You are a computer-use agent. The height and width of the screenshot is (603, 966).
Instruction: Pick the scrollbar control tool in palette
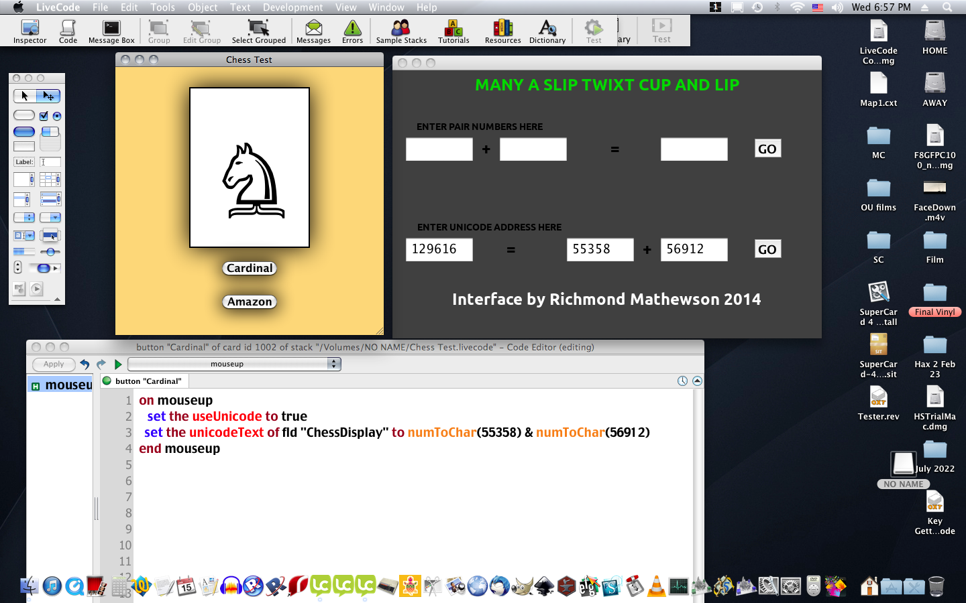click(45, 268)
